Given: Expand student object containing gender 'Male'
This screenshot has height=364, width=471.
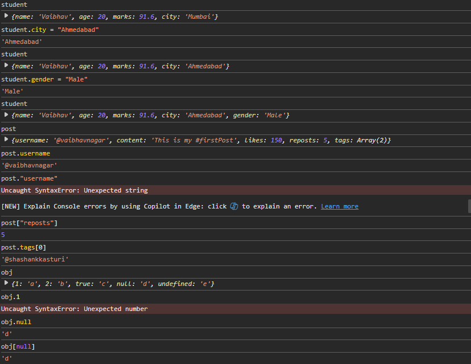Looking at the screenshot, I should coord(6,114).
